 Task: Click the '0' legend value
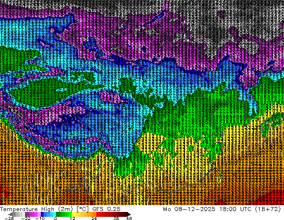click(x=56, y=218)
